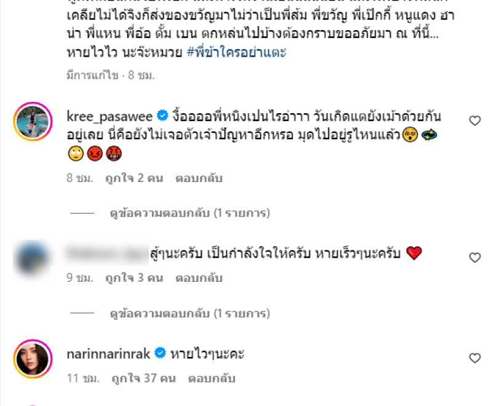
Task: Open hashtag #พี่ข้าใครอย่าแตะ
Action: pyautogui.click(x=236, y=52)
